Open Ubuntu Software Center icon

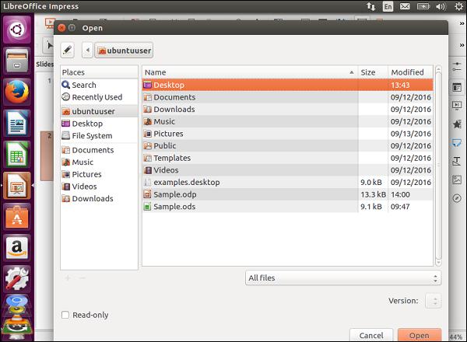point(16,218)
